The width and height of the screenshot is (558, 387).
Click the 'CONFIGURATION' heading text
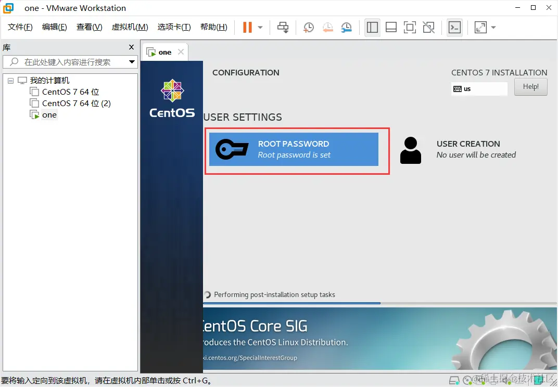click(246, 73)
